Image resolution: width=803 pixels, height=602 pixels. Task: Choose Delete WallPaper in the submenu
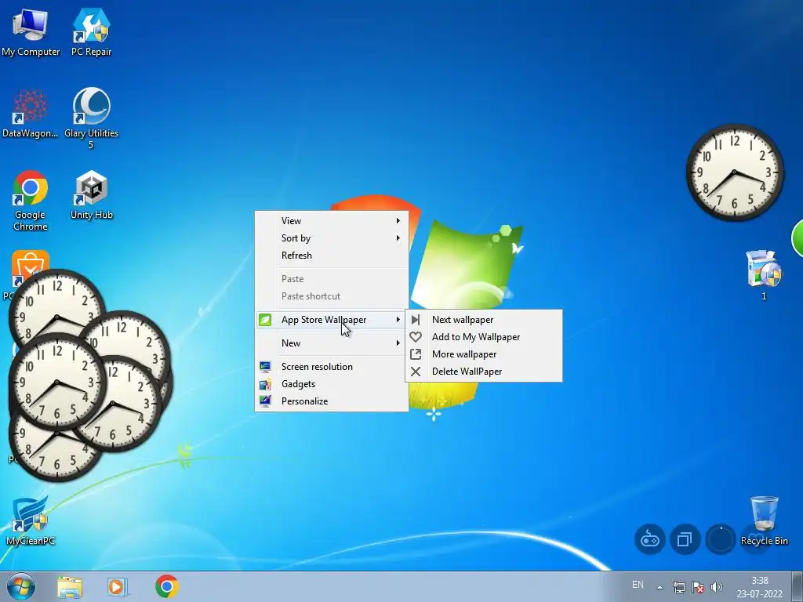click(x=483, y=372)
